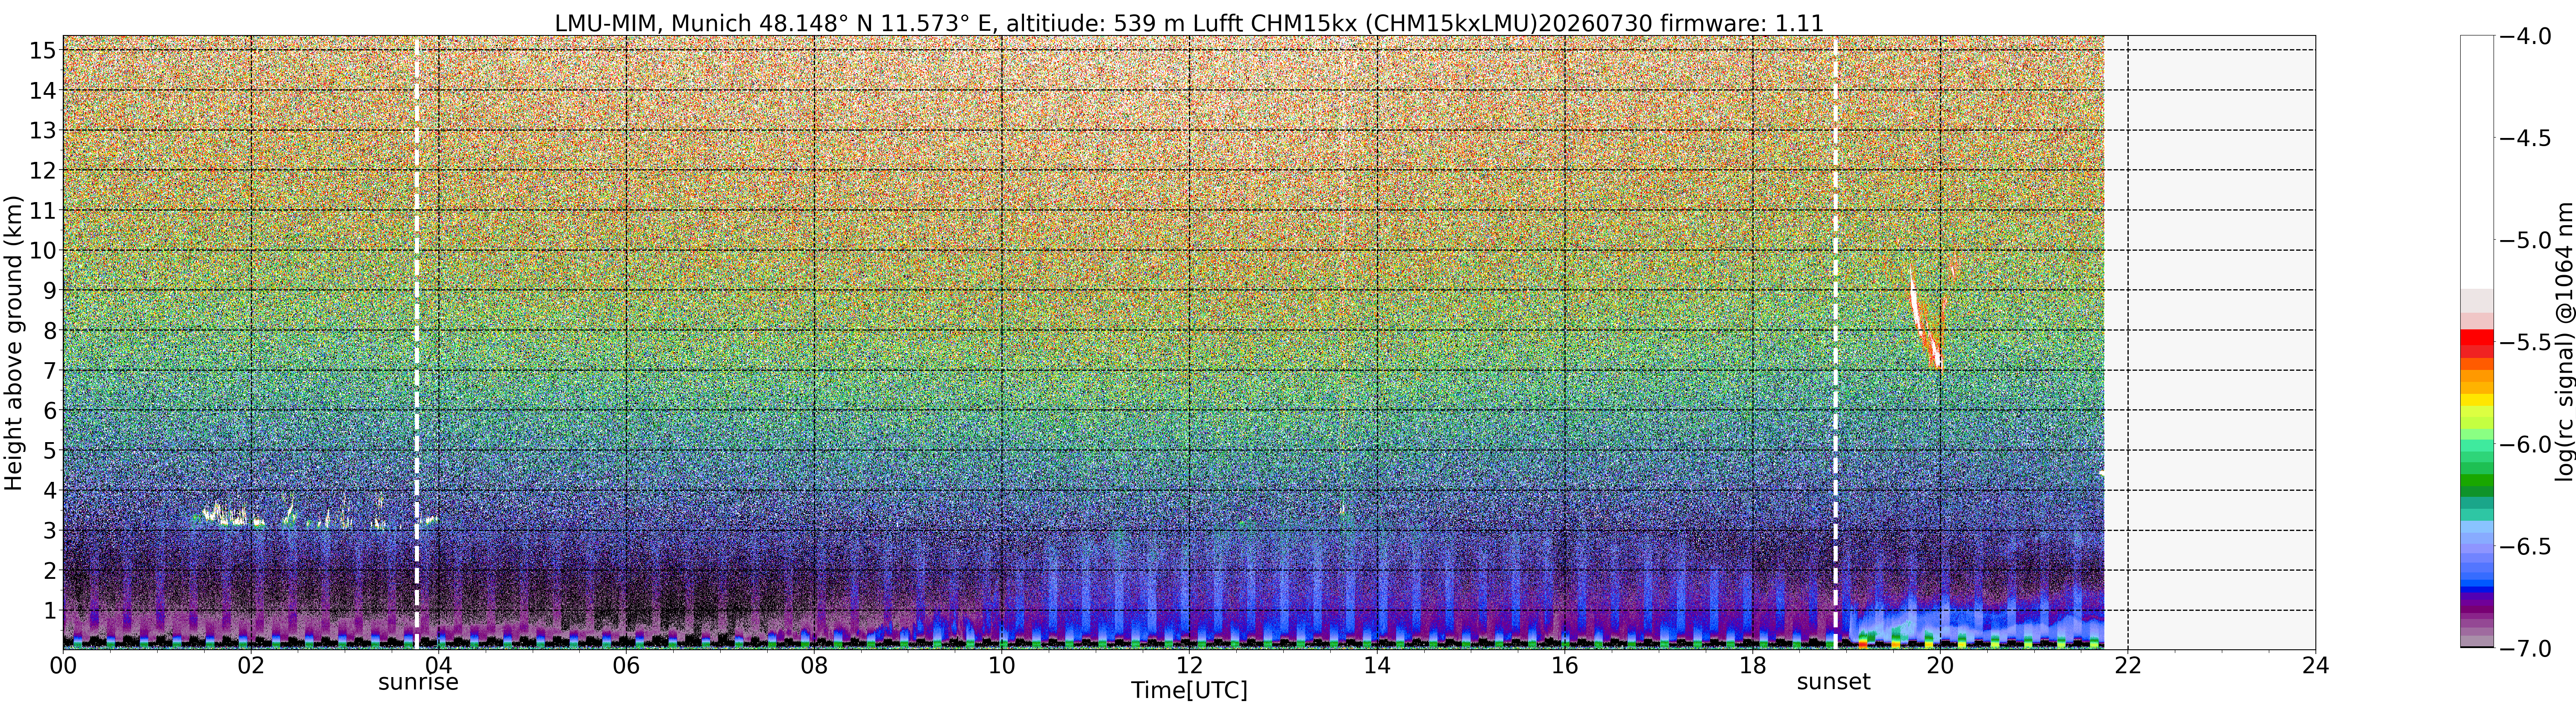
Task: Select the "sunrise" label below the axis
Action: point(418,682)
